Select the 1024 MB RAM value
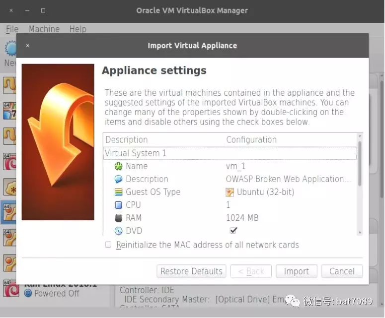The height and width of the screenshot is (318, 385). (242, 218)
